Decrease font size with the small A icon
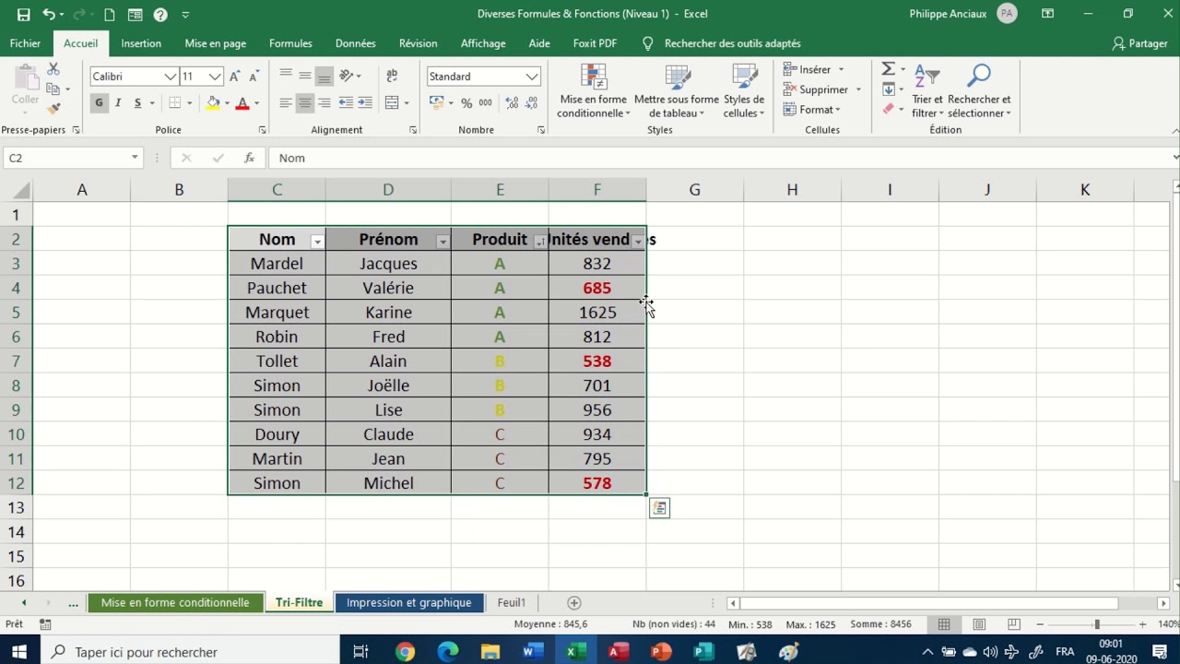Image resolution: width=1180 pixels, height=664 pixels. [254, 77]
